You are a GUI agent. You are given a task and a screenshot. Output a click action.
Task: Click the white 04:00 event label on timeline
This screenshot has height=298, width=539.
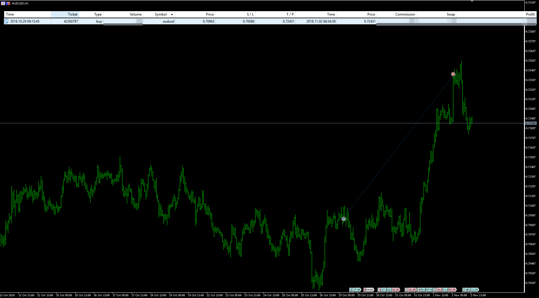[x=369, y=290]
